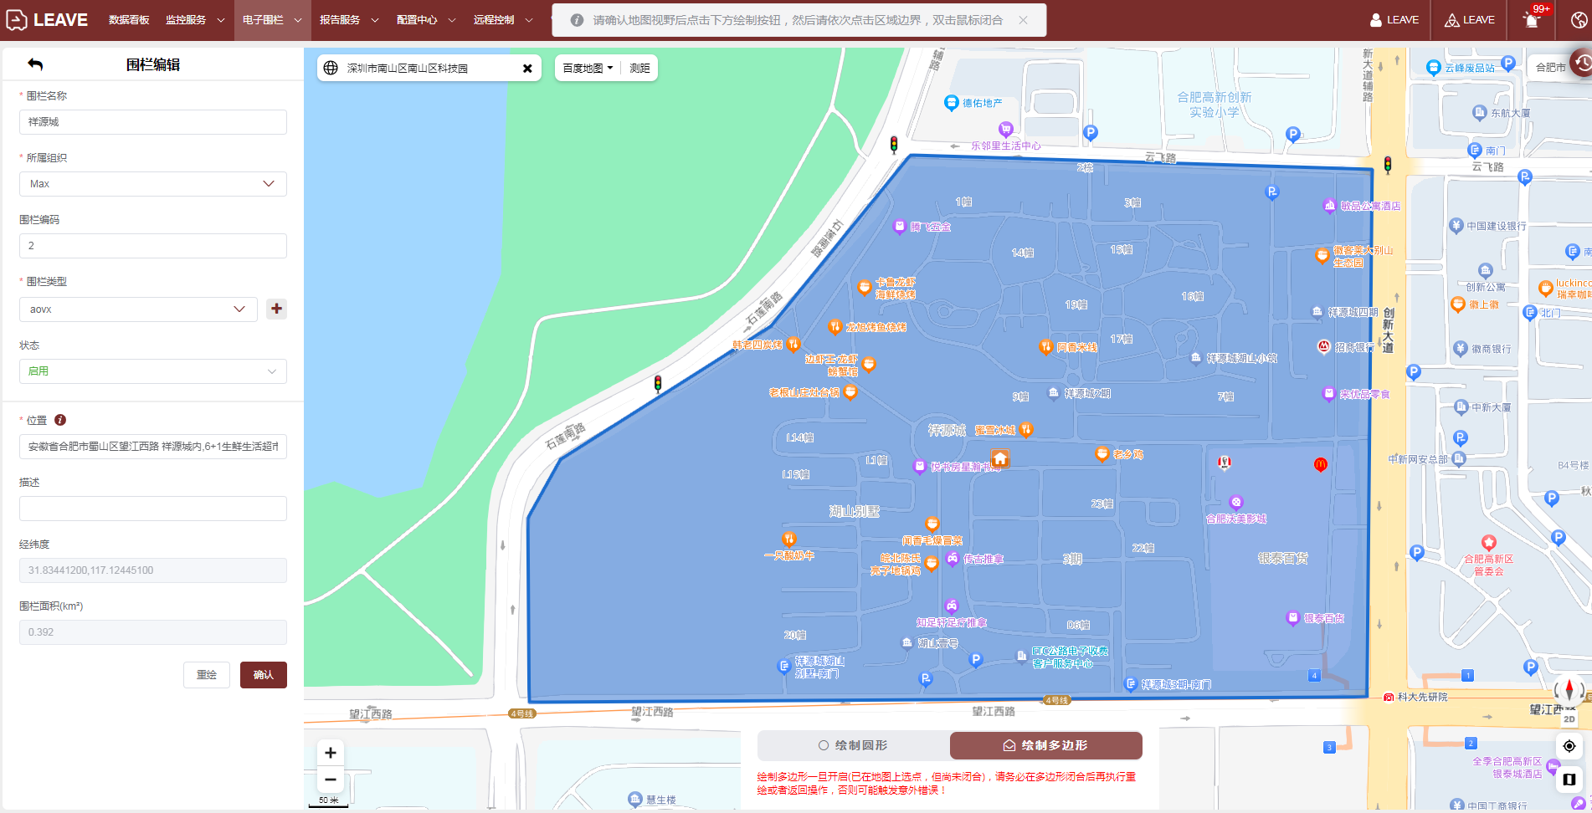Click the locate-me target icon on map
The height and width of the screenshot is (813, 1592).
pyautogui.click(x=1569, y=746)
